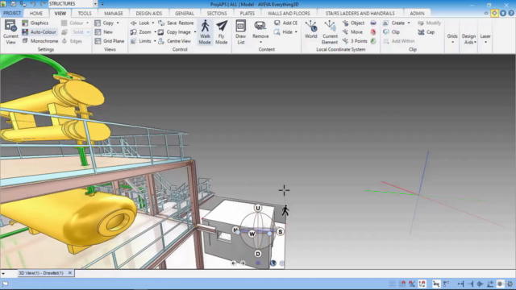This screenshot has width=516, height=290.
Task: Toggle Auto-Colour setting
Action: pyautogui.click(x=40, y=32)
